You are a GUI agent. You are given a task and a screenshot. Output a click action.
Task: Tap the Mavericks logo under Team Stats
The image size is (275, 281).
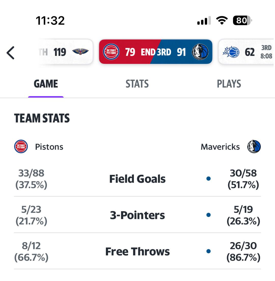254,147
